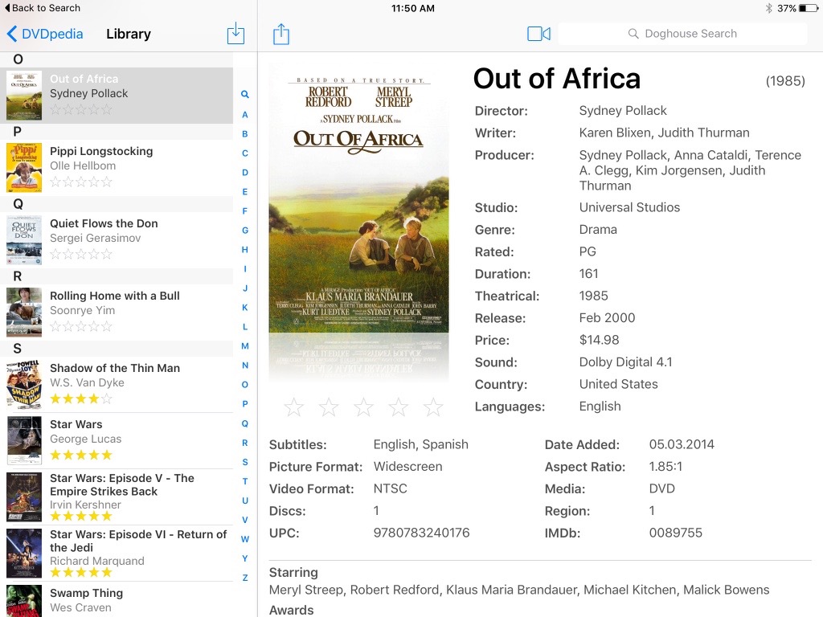823x617 pixels.
Task: Open the import download icon
Action: point(235,34)
